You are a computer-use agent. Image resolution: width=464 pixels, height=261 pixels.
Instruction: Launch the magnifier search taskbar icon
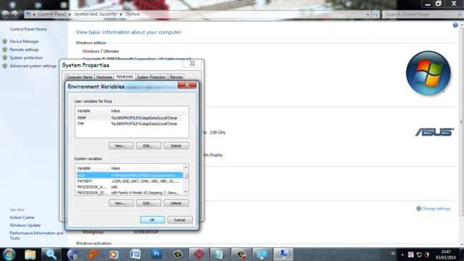pos(51,254)
